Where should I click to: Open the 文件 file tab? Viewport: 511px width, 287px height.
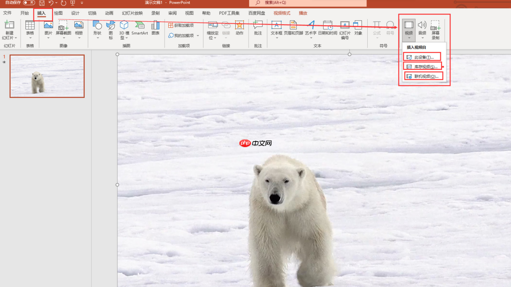tap(7, 13)
